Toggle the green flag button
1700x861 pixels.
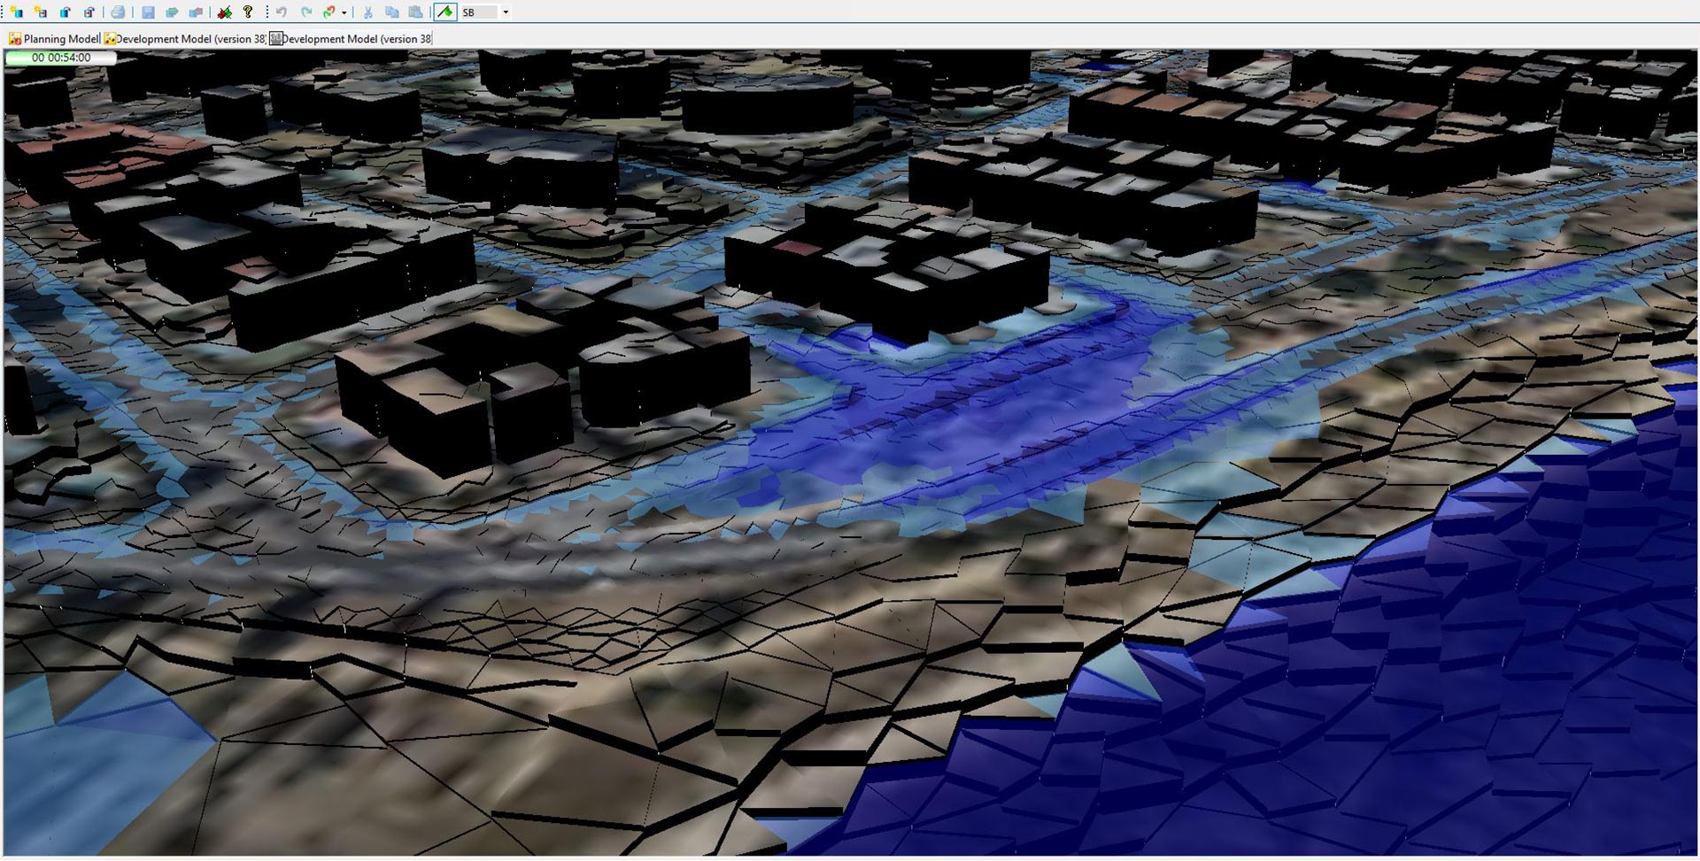click(x=444, y=12)
